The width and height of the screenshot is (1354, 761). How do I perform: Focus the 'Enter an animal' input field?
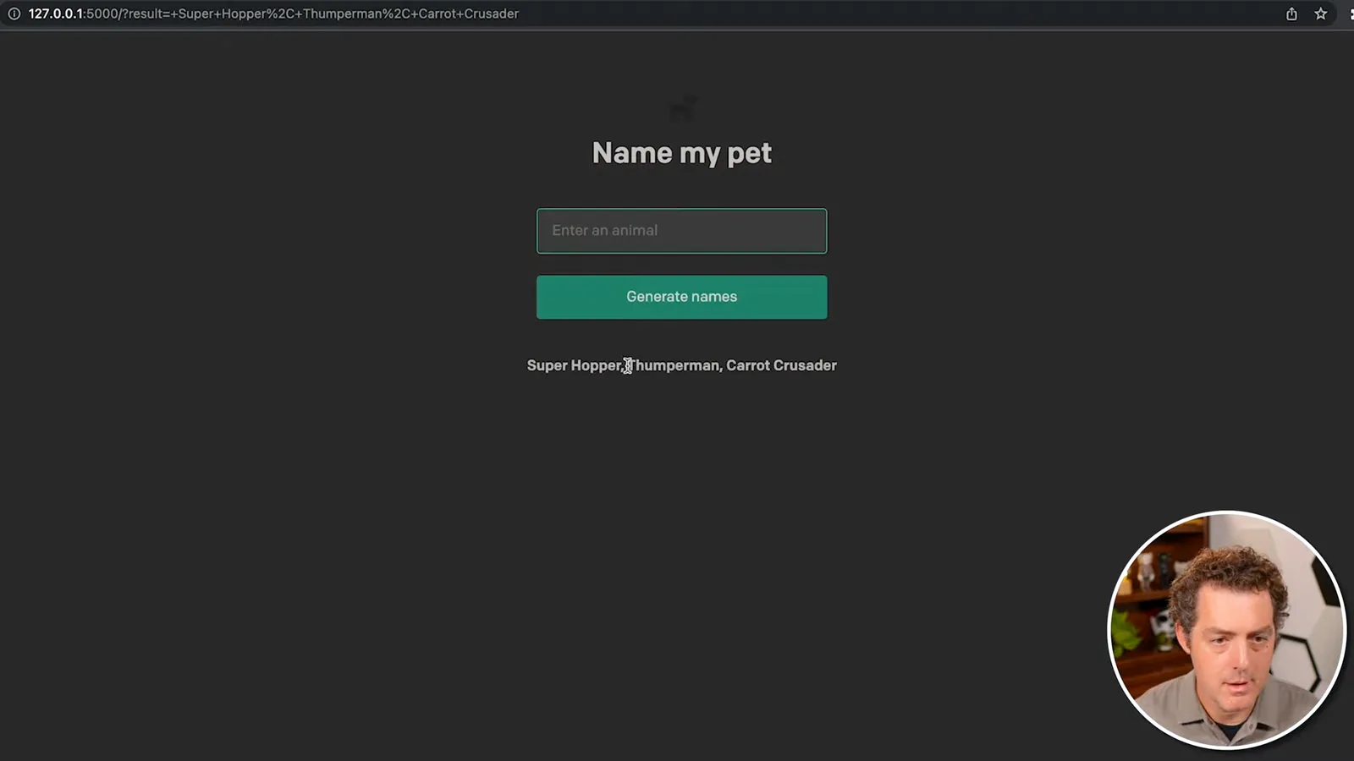681,231
